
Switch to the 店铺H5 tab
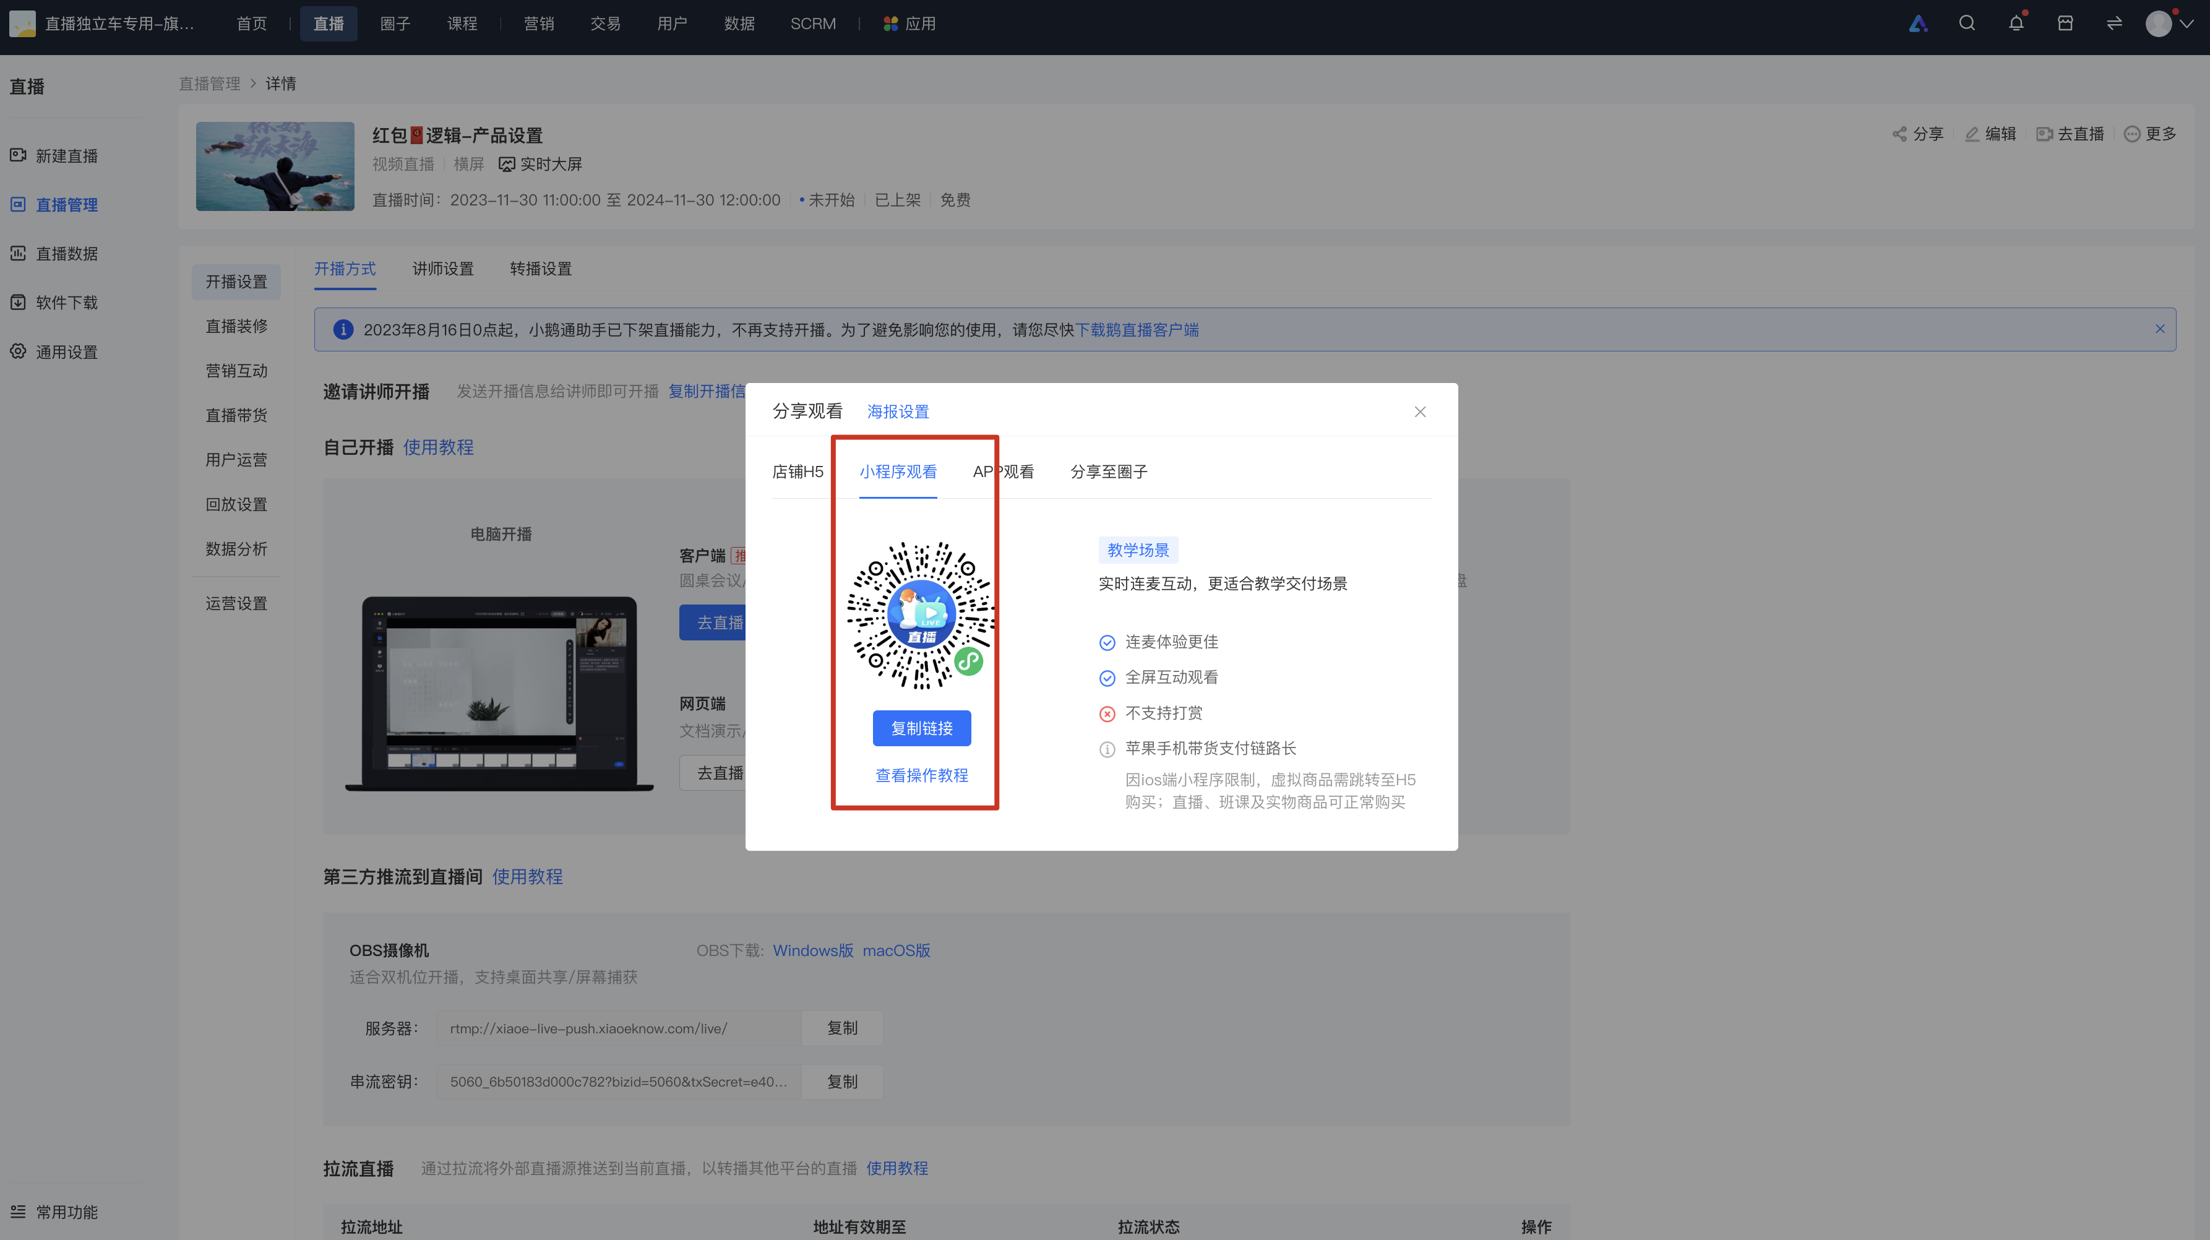tap(797, 472)
